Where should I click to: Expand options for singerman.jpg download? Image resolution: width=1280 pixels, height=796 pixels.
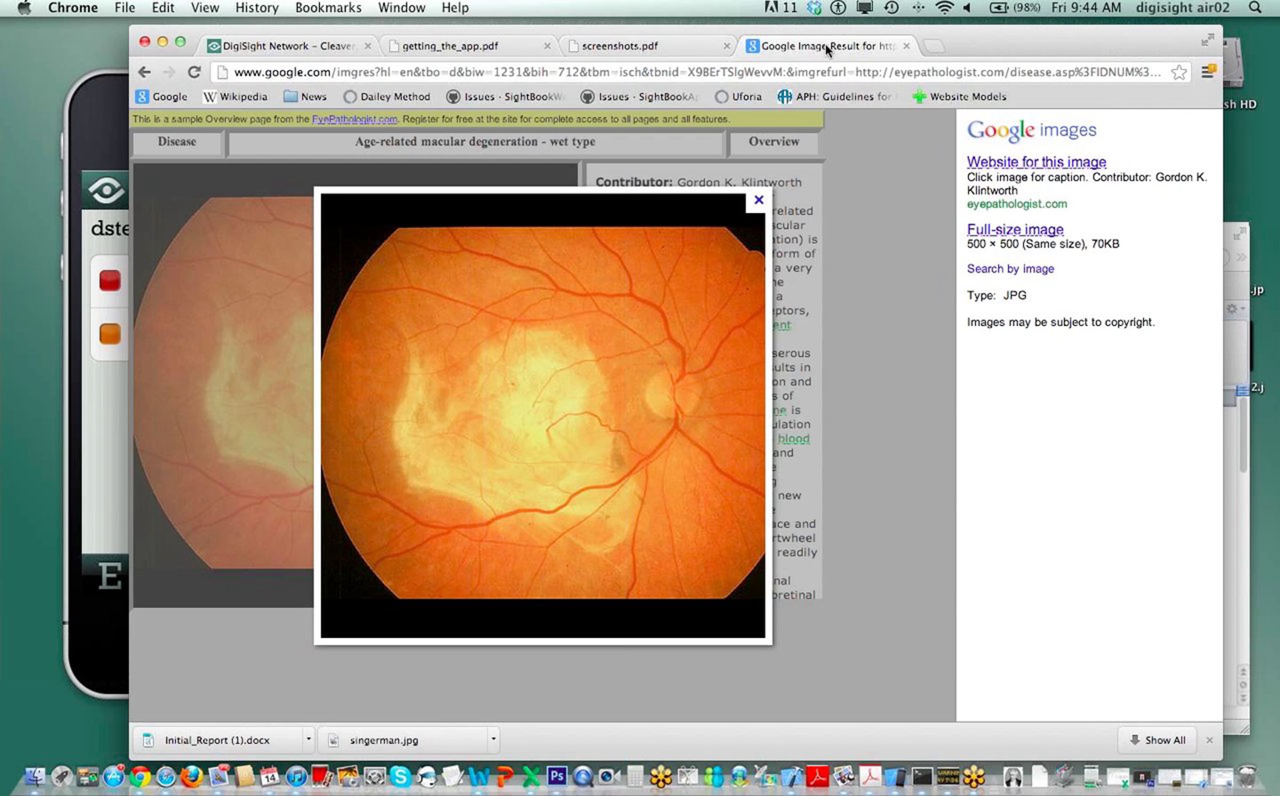coord(493,739)
